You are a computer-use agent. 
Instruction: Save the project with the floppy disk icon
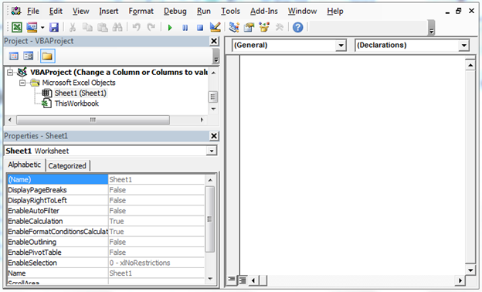click(54, 27)
